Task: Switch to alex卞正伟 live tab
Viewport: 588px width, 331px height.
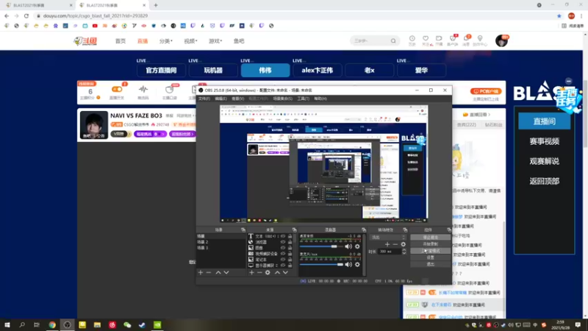Action: pos(318,70)
